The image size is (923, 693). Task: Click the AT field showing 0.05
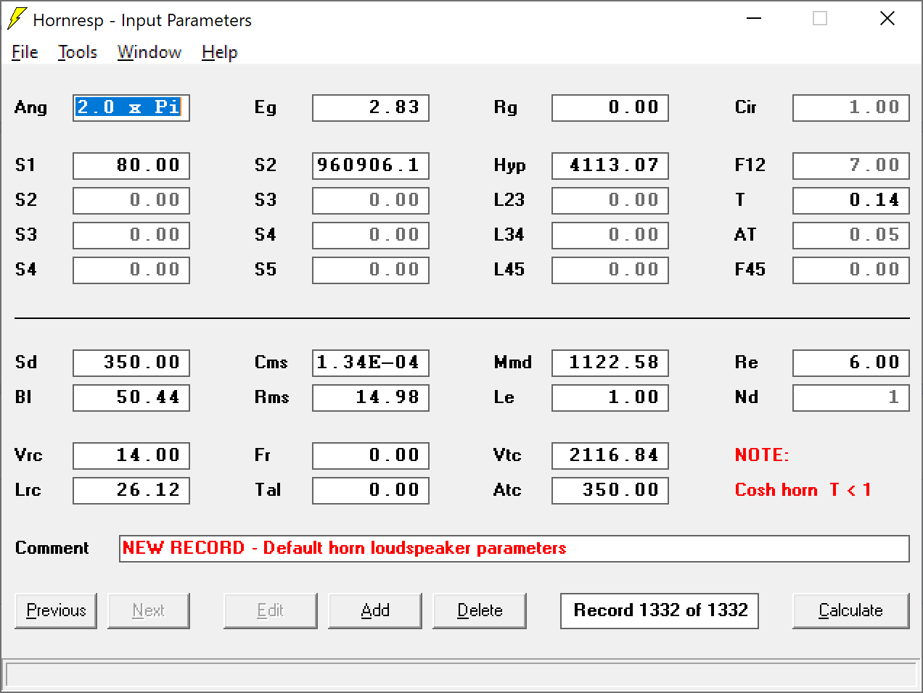(851, 236)
